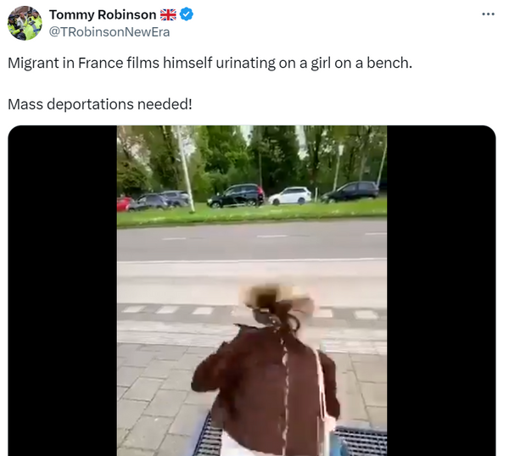Play the embedded video in the post
509x456 pixels.
[252, 291]
